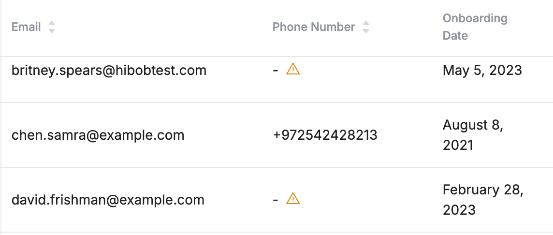Click the dash in britney.spears phone cell
Screen dimensions: 553x235
coord(276,70)
